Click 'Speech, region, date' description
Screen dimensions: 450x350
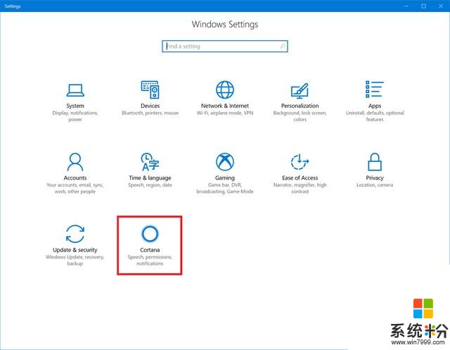click(x=150, y=185)
